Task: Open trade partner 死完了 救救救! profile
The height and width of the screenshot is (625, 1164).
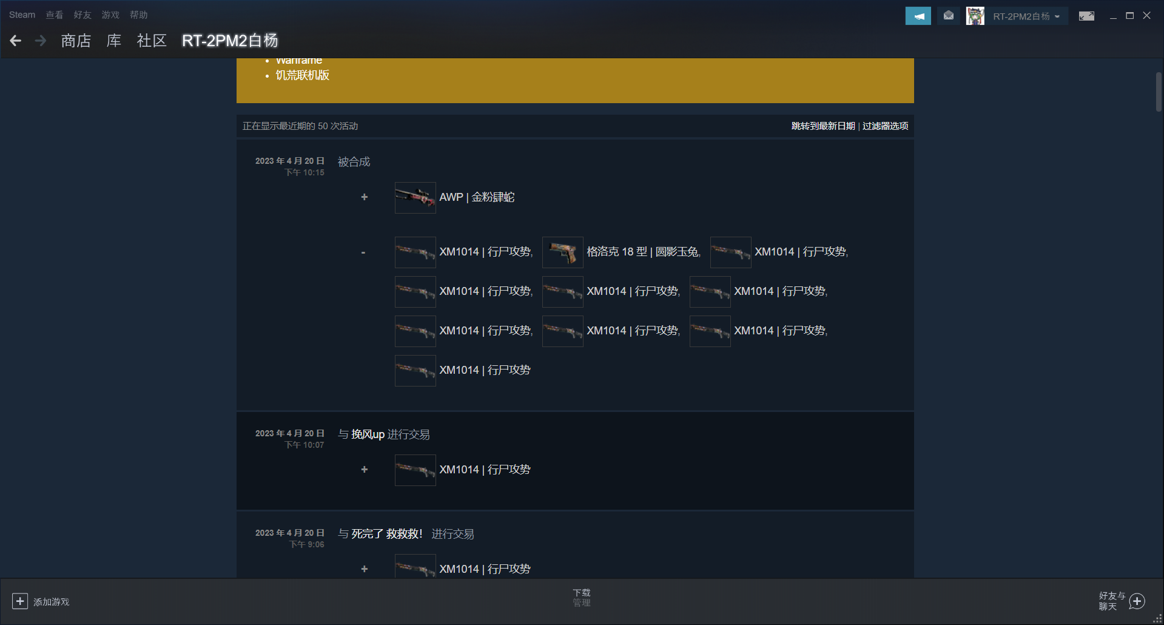Action: 387,534
